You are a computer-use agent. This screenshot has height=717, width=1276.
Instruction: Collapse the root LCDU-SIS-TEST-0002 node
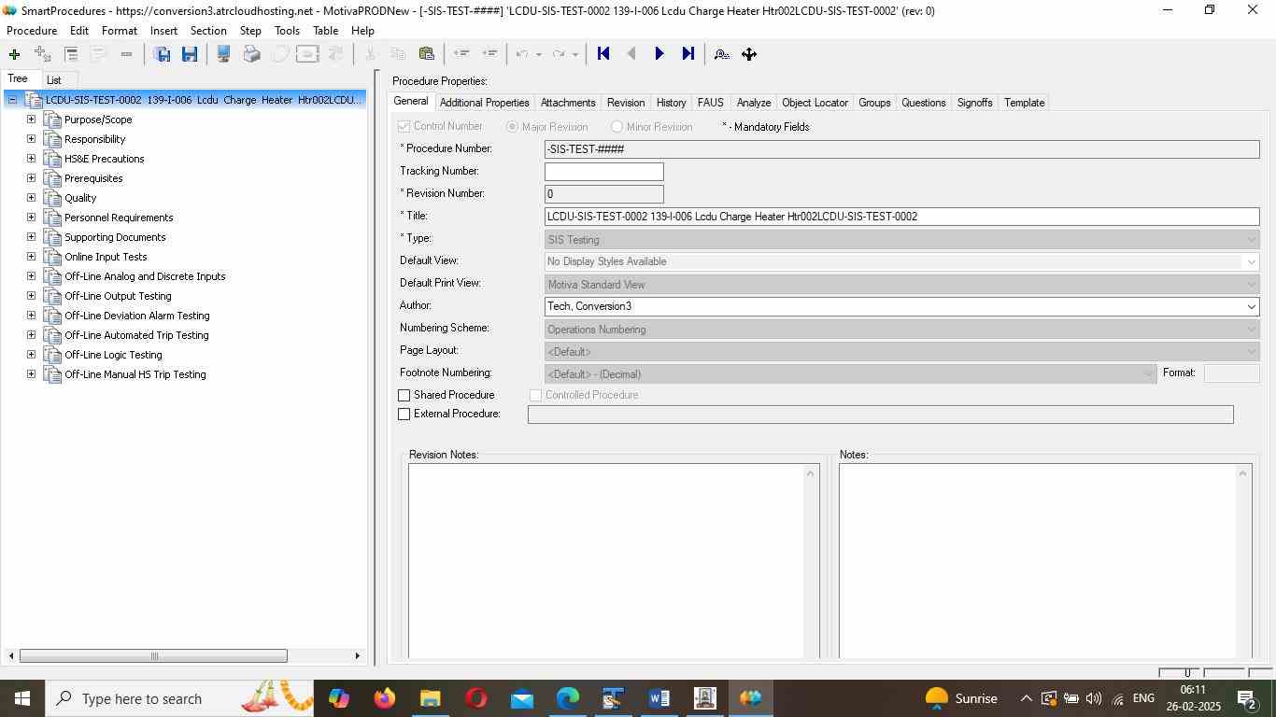[x=12, y=100]
